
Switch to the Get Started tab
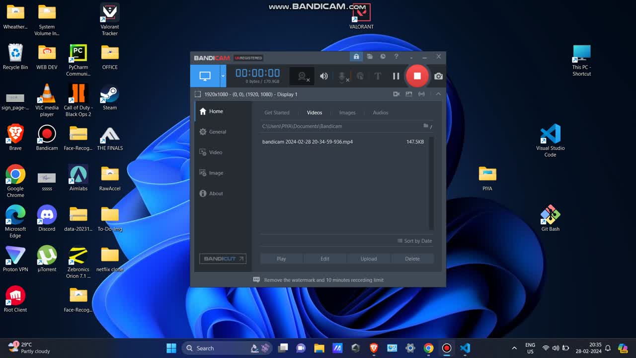(x=277, y=113)
